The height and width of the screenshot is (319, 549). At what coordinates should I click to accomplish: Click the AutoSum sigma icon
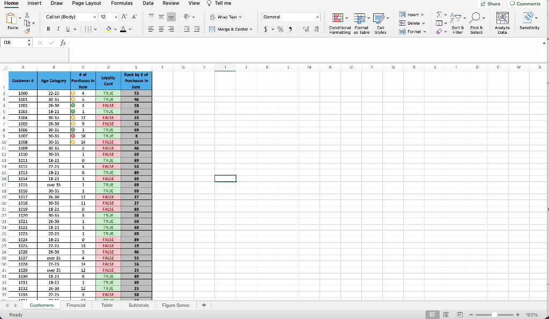(439, 14)
